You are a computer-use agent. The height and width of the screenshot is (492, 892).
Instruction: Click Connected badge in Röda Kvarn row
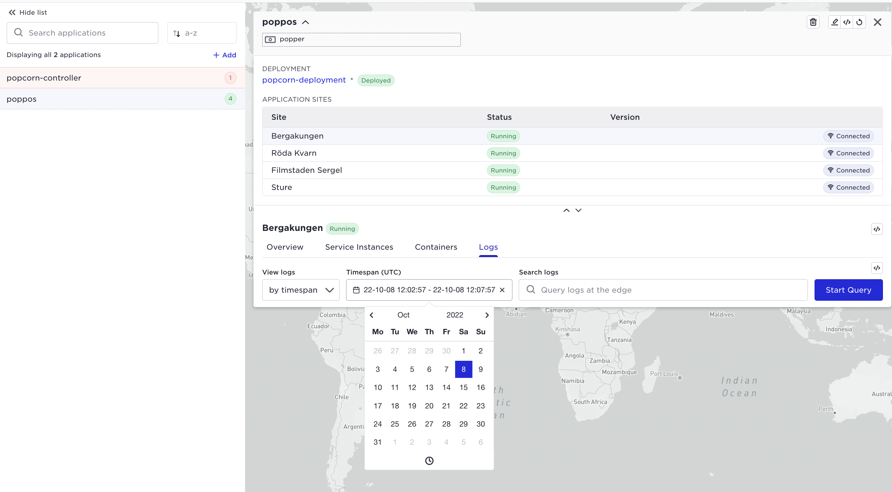pyautogui.click(x=848, y=153)
